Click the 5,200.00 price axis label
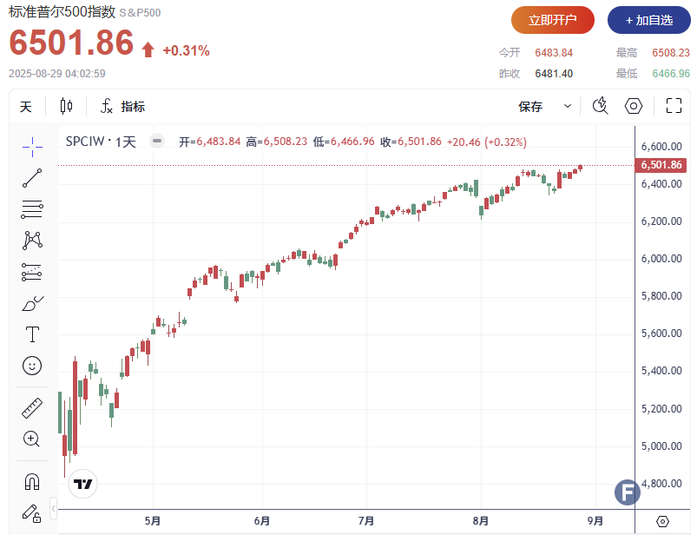Screen dimensions: 697x535 coord(661,409)
